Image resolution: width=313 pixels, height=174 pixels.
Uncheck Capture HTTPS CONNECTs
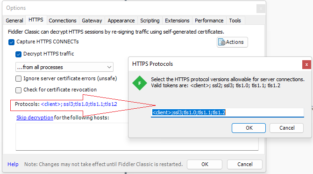pyautogui.click(x=11, y=42)
